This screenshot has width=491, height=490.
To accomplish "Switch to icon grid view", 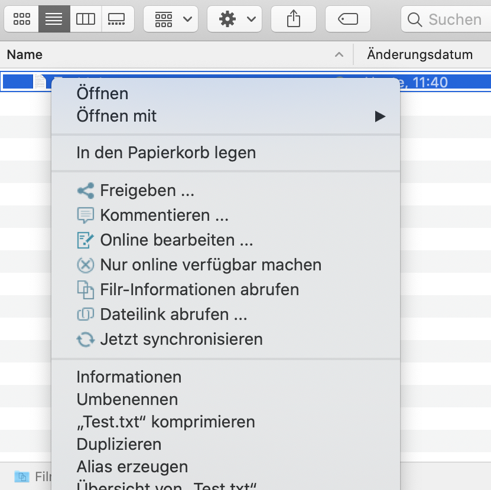I will 21,19.
